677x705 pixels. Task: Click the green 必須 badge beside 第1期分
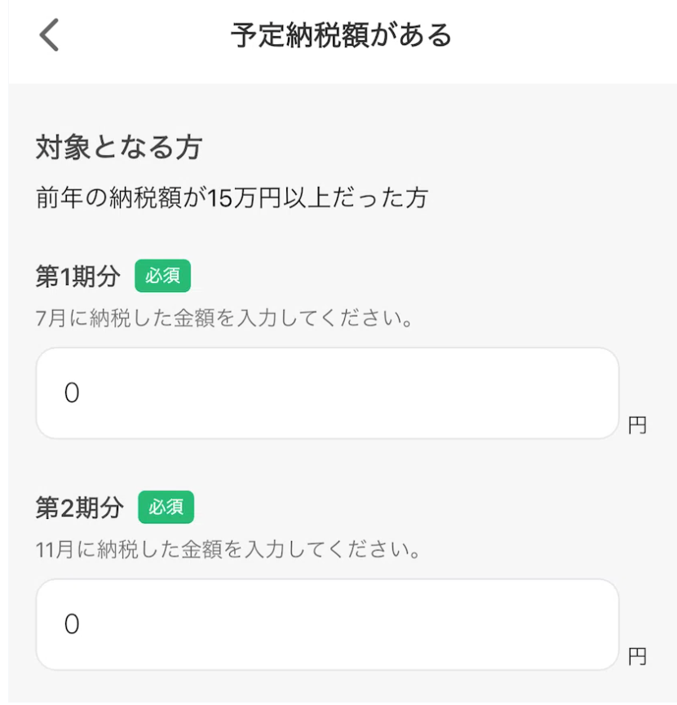(x=162, y=277)
